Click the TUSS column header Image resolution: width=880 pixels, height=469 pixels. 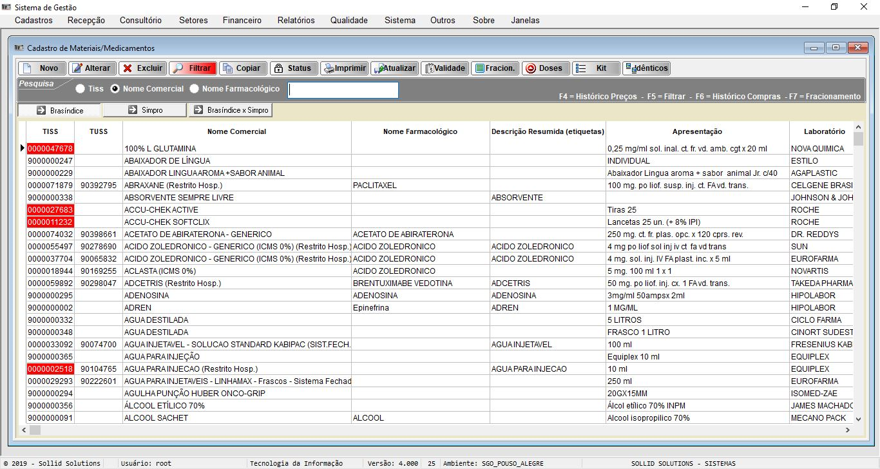point(99,131)
